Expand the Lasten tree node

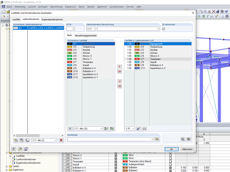coord(7,167)
